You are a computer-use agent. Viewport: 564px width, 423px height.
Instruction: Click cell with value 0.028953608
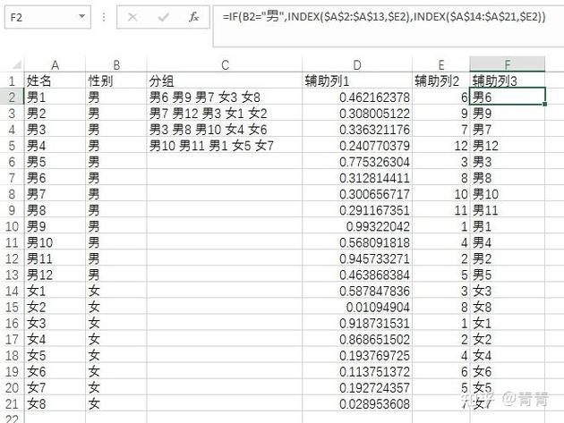(x=357, y=404)
